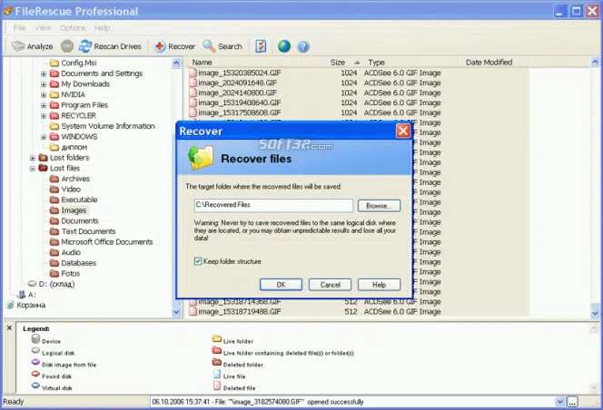Click the Recover toolbar icon
The width and height of the screenshot is (603, 410).
tap(159, 46)
